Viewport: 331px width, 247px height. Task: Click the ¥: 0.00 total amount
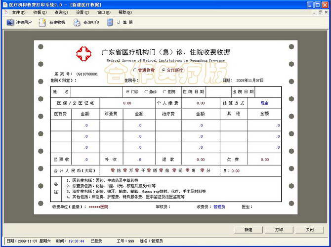pyautogui.click(x=232, y=171)
